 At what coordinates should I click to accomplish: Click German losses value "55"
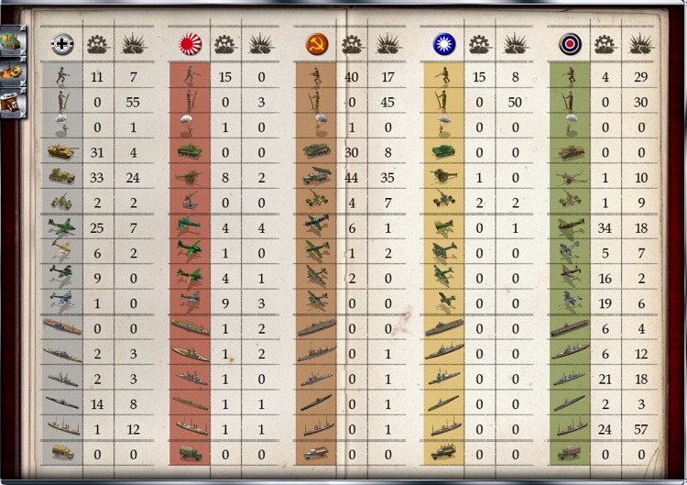point(133,102)
